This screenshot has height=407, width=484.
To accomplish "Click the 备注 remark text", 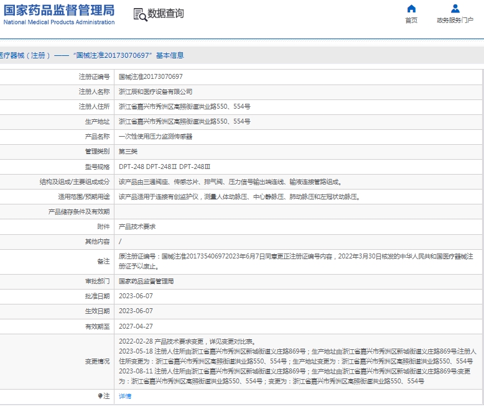I will tap(296, 262).
